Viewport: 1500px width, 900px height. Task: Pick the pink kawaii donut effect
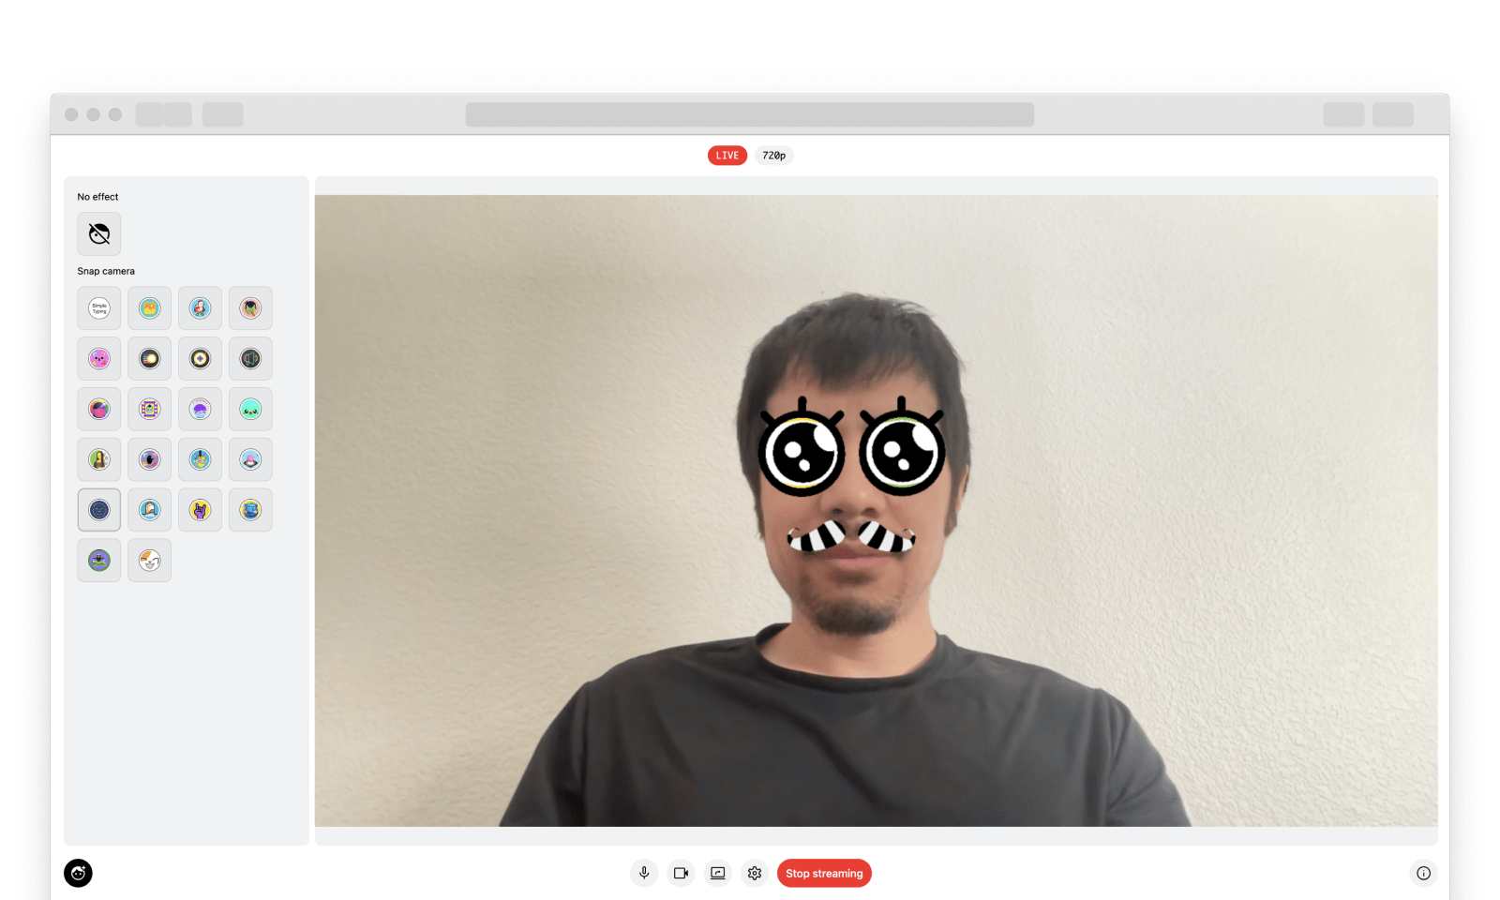coord(98,358)
